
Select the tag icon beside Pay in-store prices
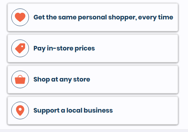20,48
